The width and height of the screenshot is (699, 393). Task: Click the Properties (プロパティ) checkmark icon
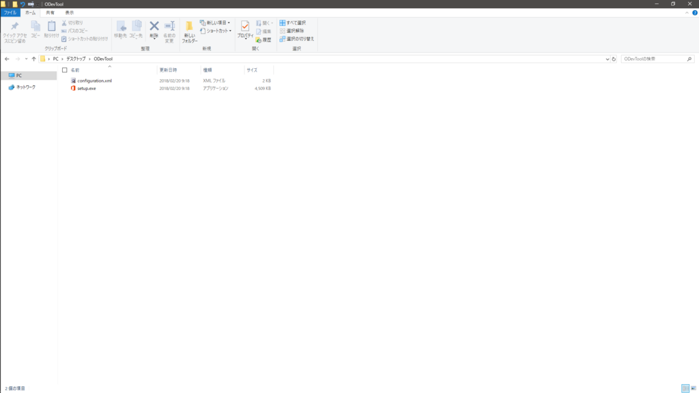pos(245,27)
